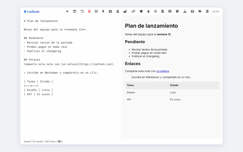Screen dimensions: 243x152
Task: Click the blockquote text in preview
Action: [x=161, y=77]
